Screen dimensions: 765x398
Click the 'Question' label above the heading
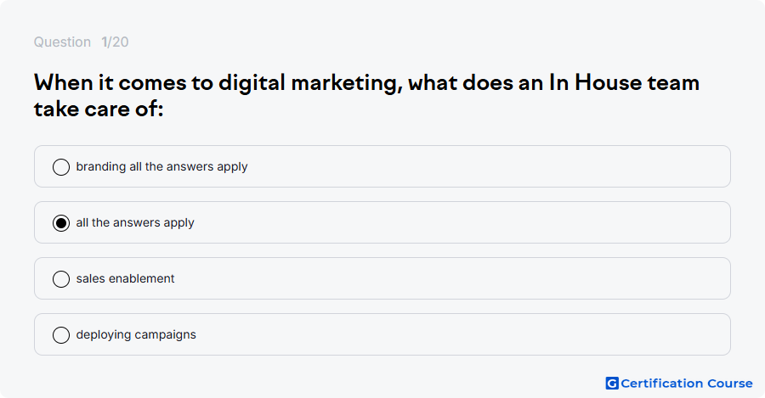62,42
